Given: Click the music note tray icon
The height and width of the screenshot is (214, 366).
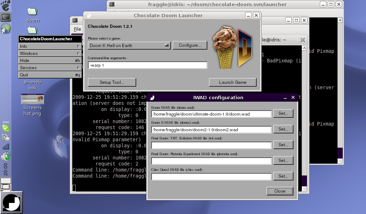Looking at the screenshot, I should [x=6, y=156].
